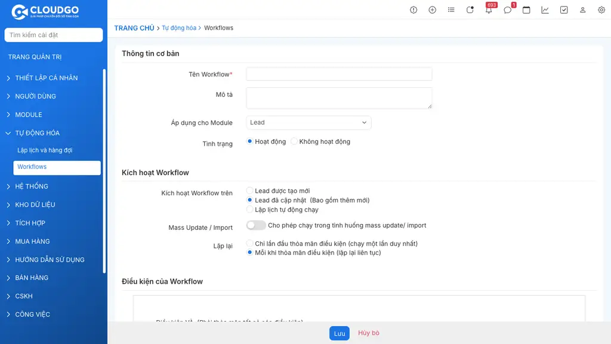Viewport: 611px width, 344px height.
Task: Open the user profile icon
Action: [x=582, y=10]
